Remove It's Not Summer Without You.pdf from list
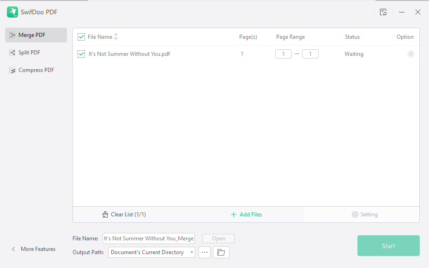Image resolution: width=429 pixels, height=268 pixels. coord(411,54)
